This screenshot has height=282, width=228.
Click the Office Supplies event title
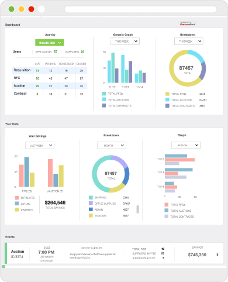pyautogui.click(x=92, y=248)
